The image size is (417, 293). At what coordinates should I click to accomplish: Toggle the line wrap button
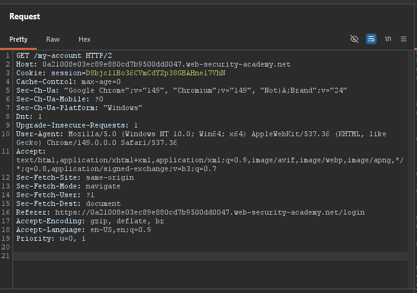coord(371,39)
